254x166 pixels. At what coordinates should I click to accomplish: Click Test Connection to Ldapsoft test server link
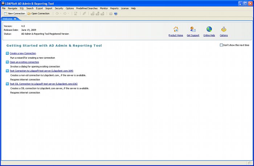click(x=41, y=71)
